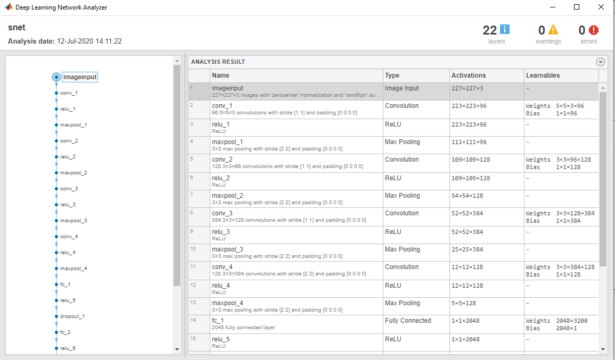Image resolution: width=615 pixels, height=360 pixels.
Task: Click the table scroll up arrow
Action: (603, 88)
